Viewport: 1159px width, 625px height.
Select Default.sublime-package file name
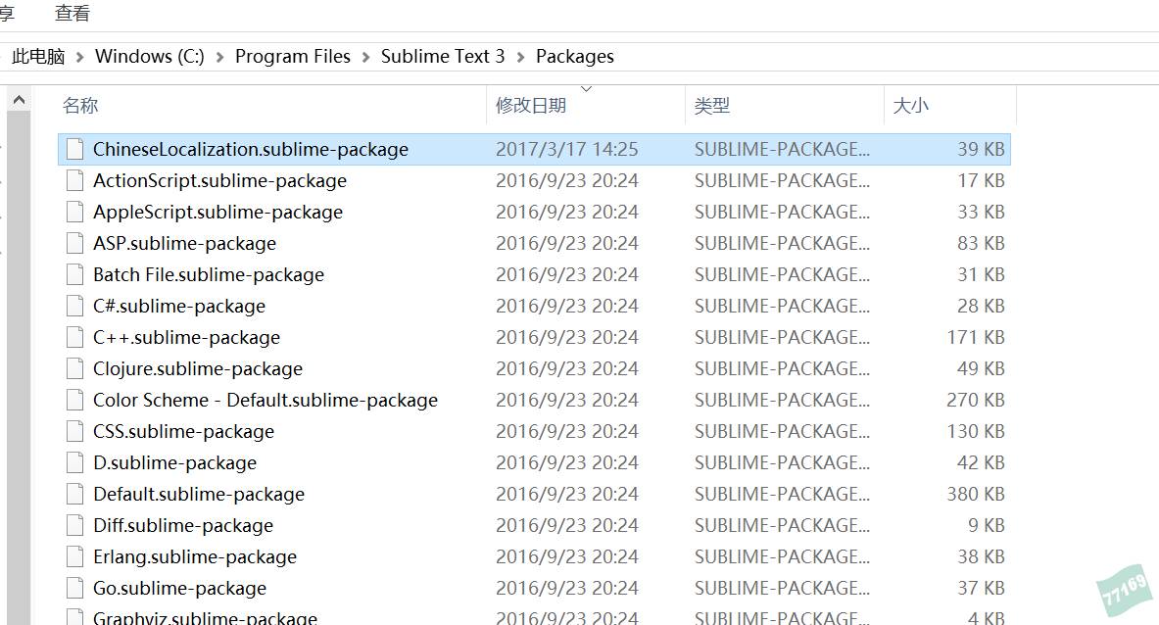point(199,495)
